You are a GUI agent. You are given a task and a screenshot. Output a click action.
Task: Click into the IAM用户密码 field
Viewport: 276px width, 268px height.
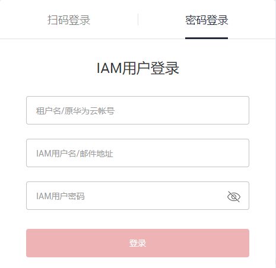pos(138,196)
